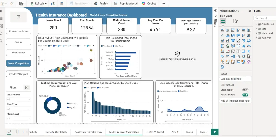Publish the report

tap(101, 4)
